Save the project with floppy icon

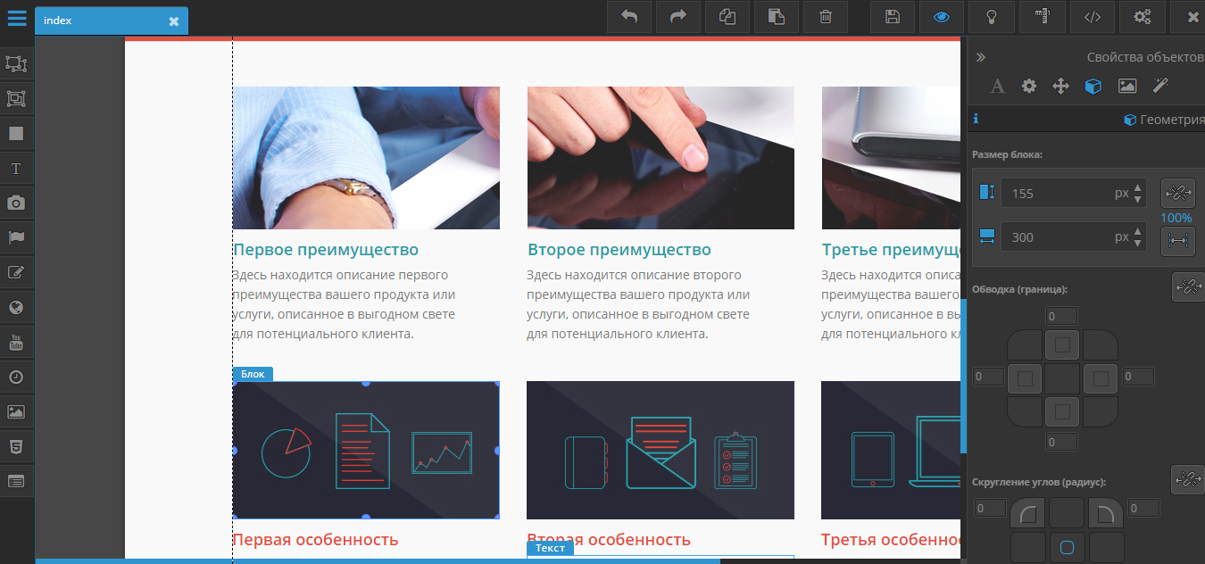tap(893, 17)
